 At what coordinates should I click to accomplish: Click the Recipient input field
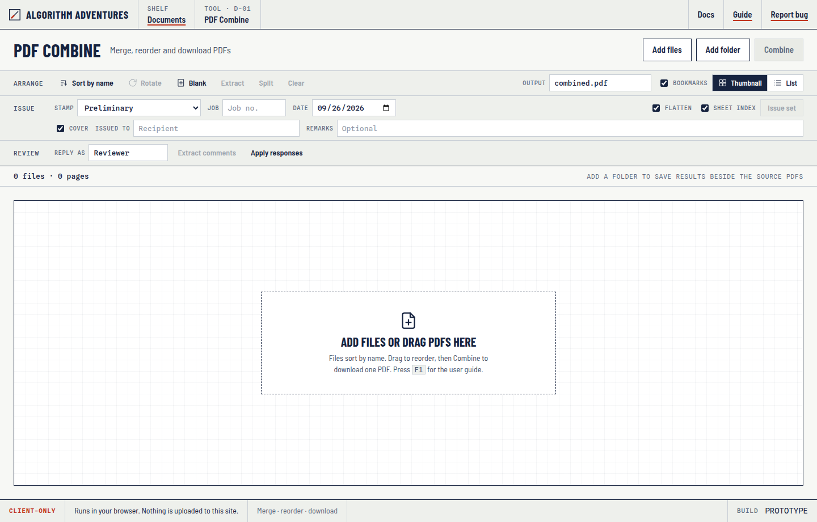click(216, 128)
